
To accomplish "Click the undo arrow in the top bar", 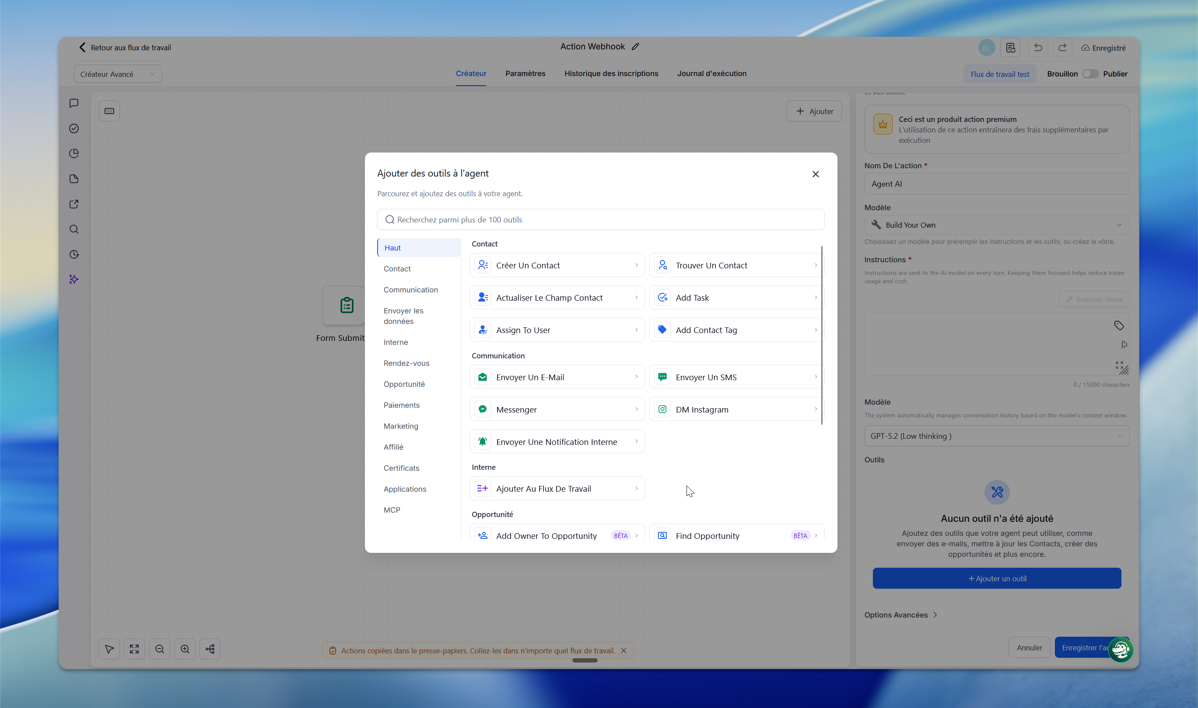I will coord(1038,48).
